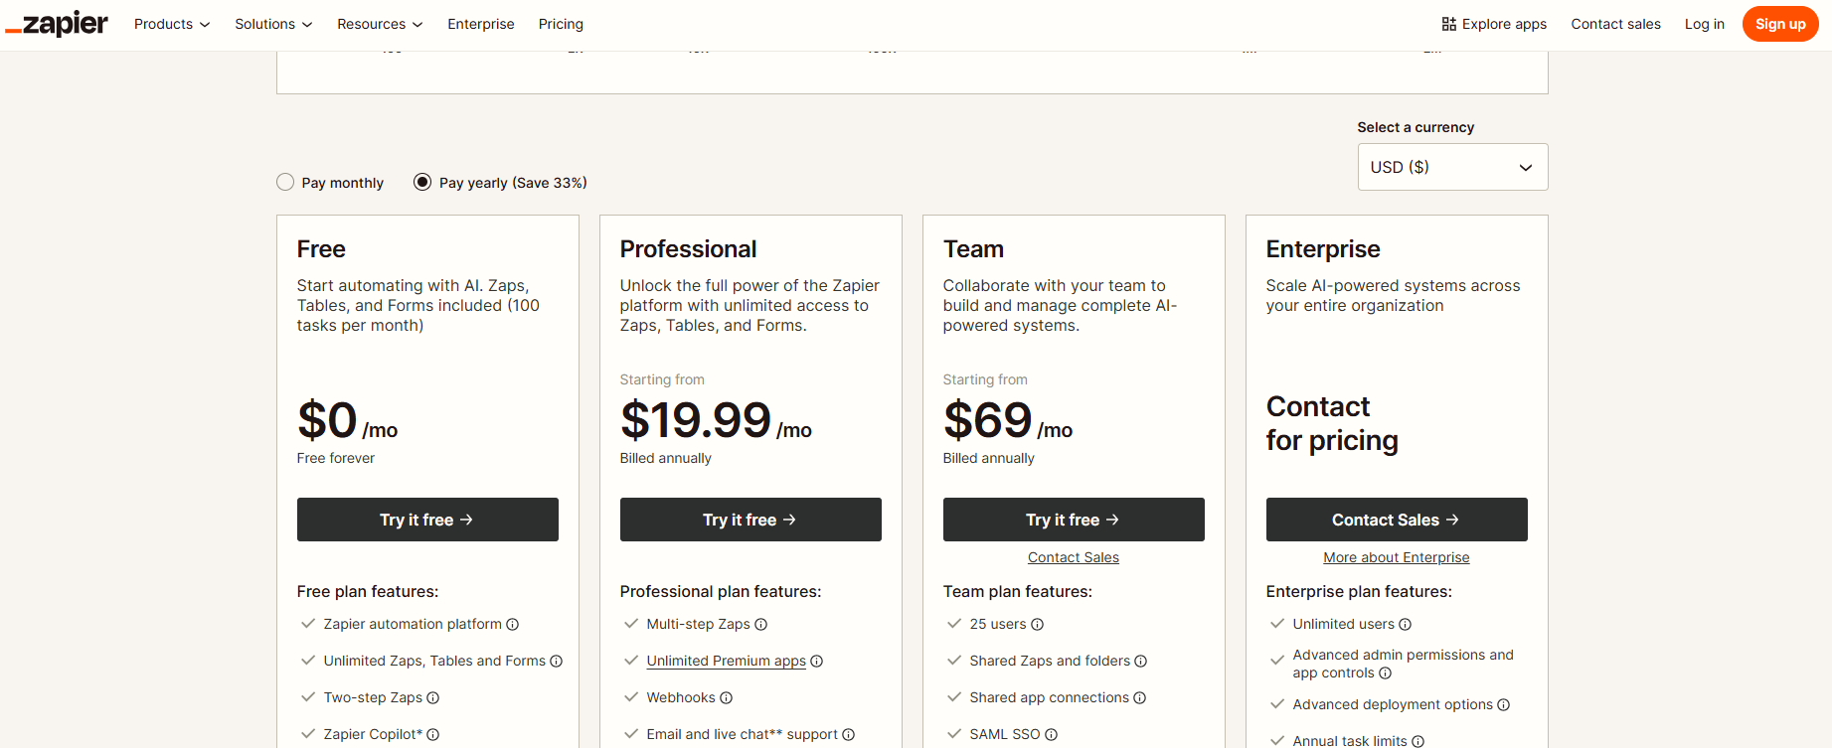Click the Contact Sales button for Enterprise
Viewport: 1832px width, 748px height.
(1397, 520)
